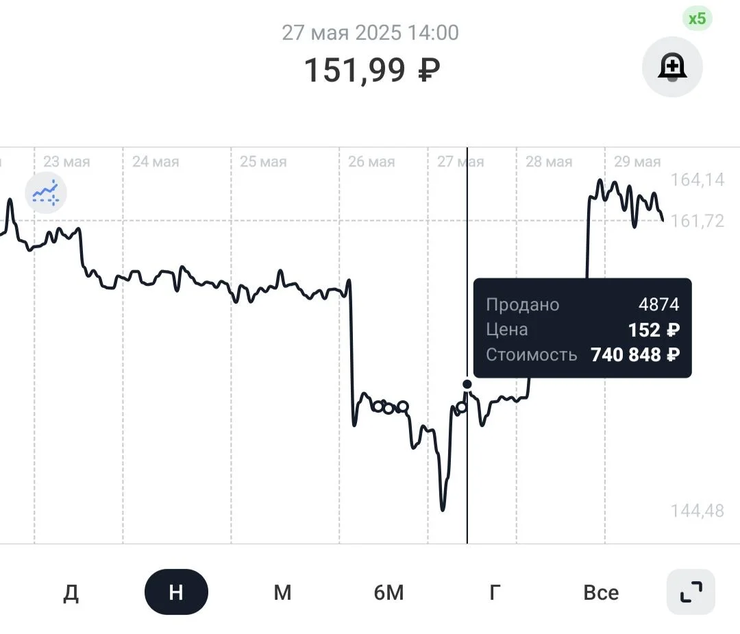The image size is (740, 634).
Task: Tap the 29 мая date label
Action: (x=637, y=162)
